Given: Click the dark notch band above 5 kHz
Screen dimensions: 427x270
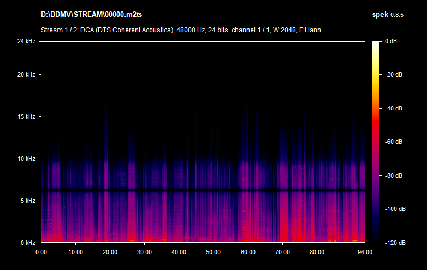Looking at the screenshot, I should pos(202,191).
